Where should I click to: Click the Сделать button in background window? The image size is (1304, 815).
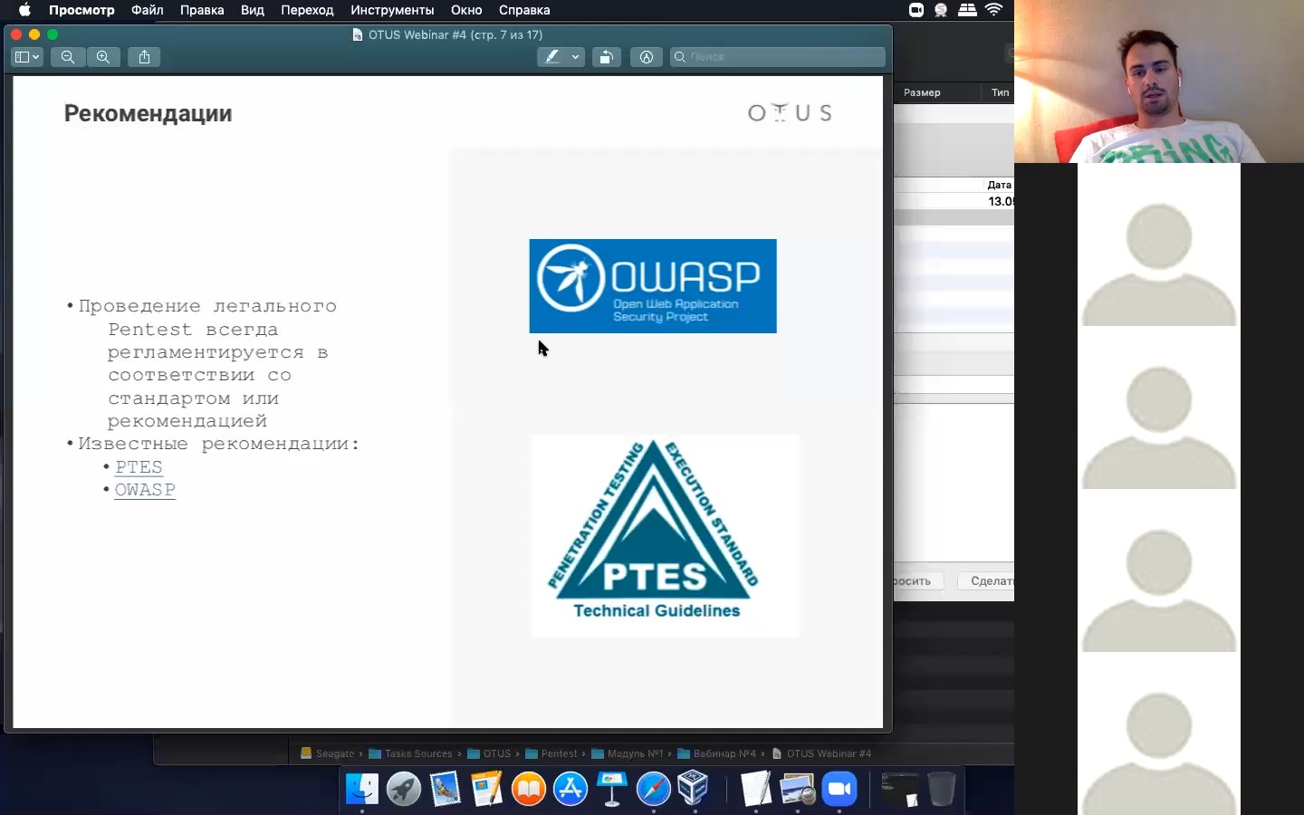coord(986,580)
